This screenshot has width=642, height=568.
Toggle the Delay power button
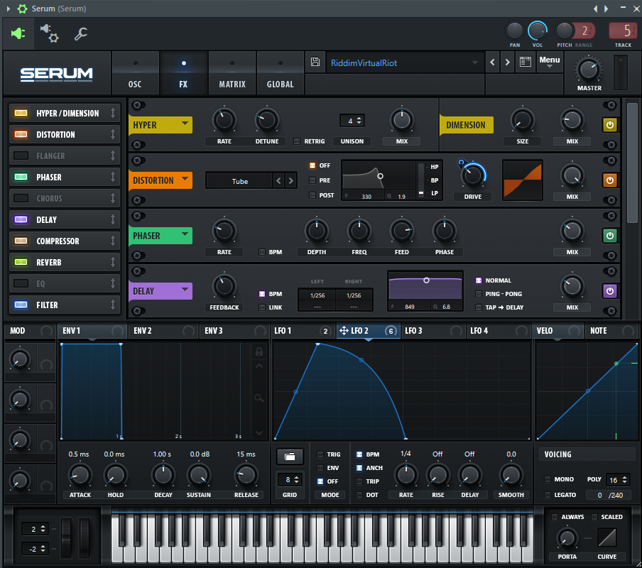click(609, 291)
